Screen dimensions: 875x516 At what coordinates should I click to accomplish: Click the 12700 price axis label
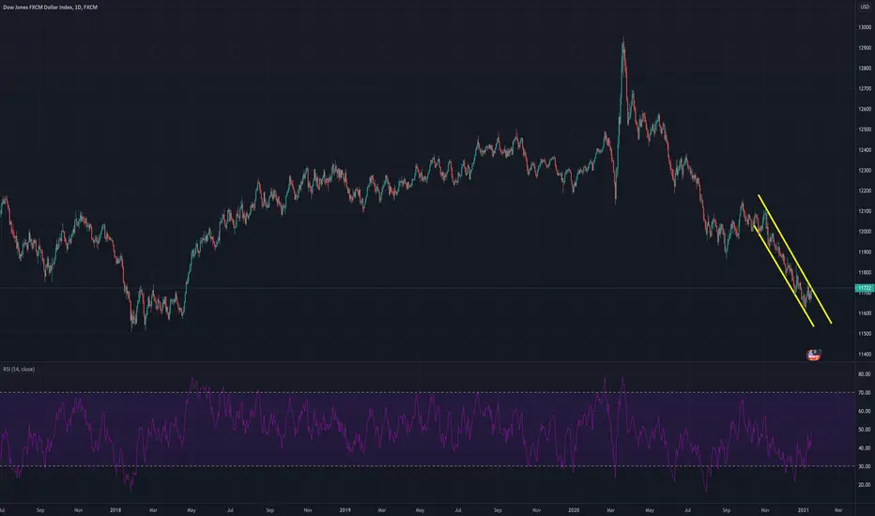point(865,89)
